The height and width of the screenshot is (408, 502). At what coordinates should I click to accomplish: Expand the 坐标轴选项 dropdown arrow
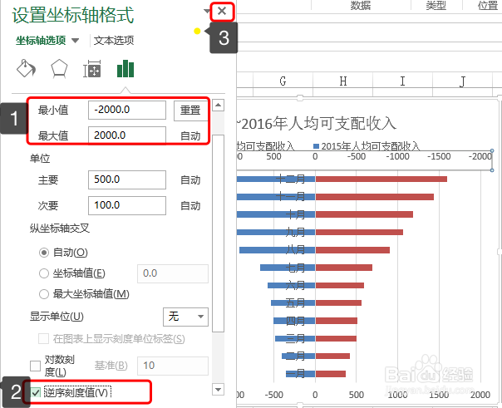(76, 41)
